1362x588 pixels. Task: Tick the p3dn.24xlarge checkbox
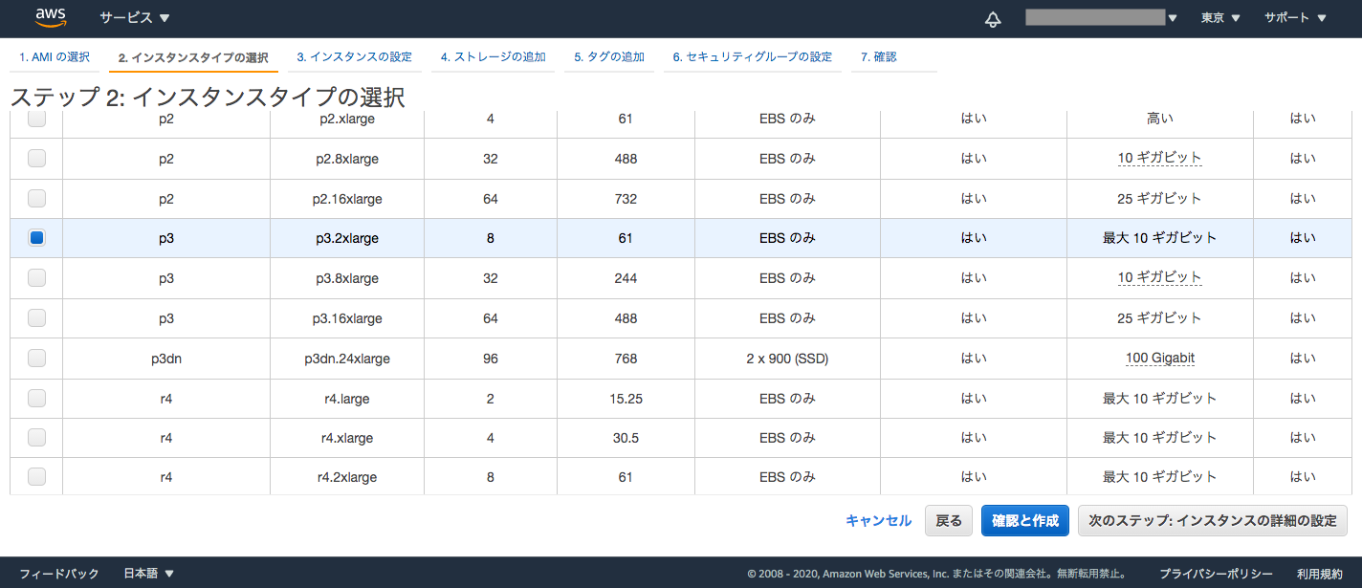[36, 359]
